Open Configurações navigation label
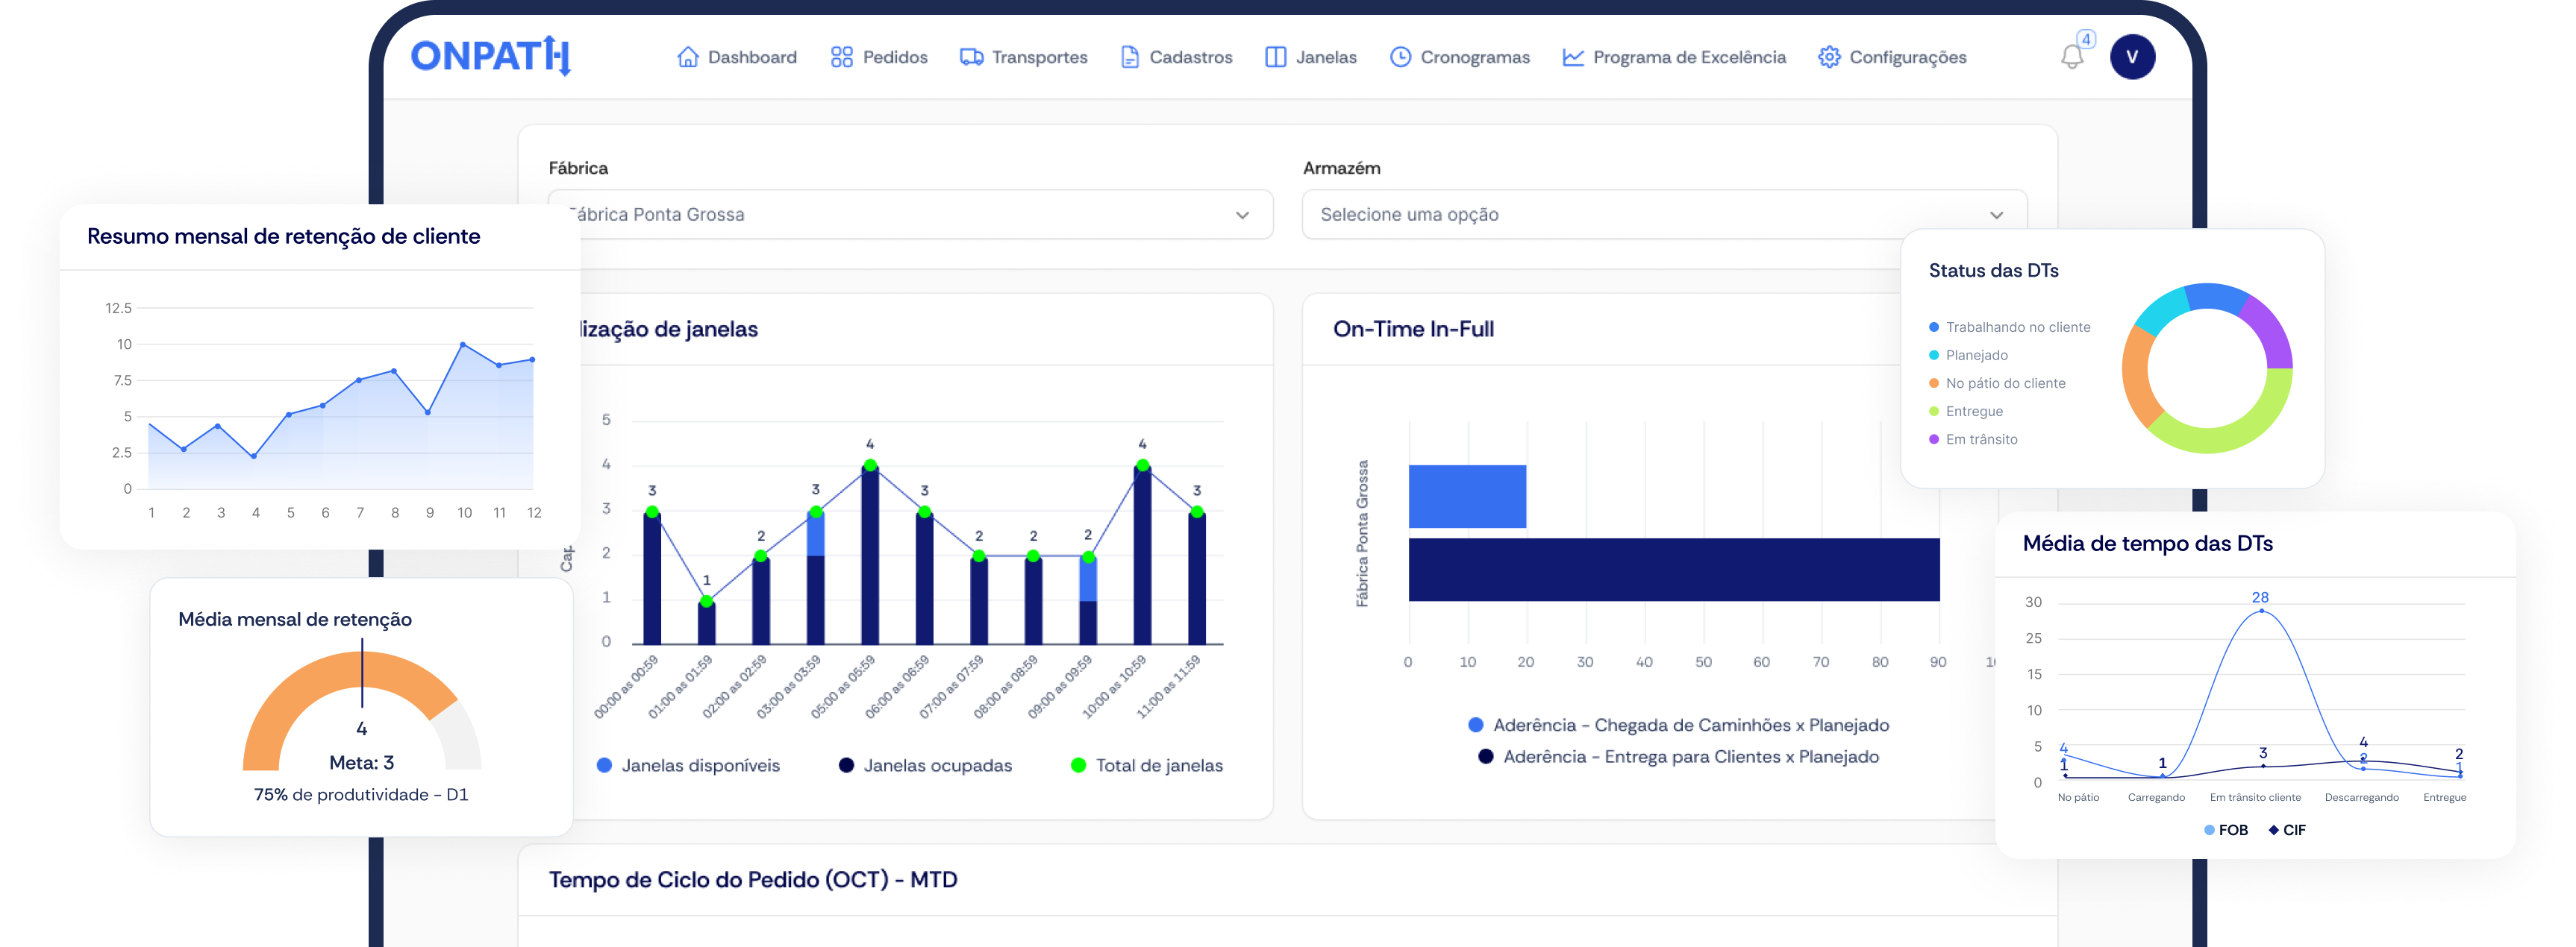The height and width of the screenshot is (947, 2576). coord(1907,57)
